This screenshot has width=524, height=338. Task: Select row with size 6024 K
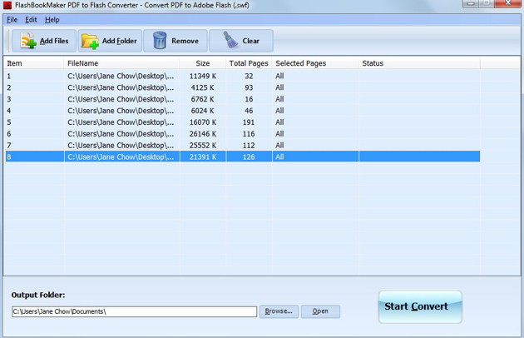[x=243, y=111]
